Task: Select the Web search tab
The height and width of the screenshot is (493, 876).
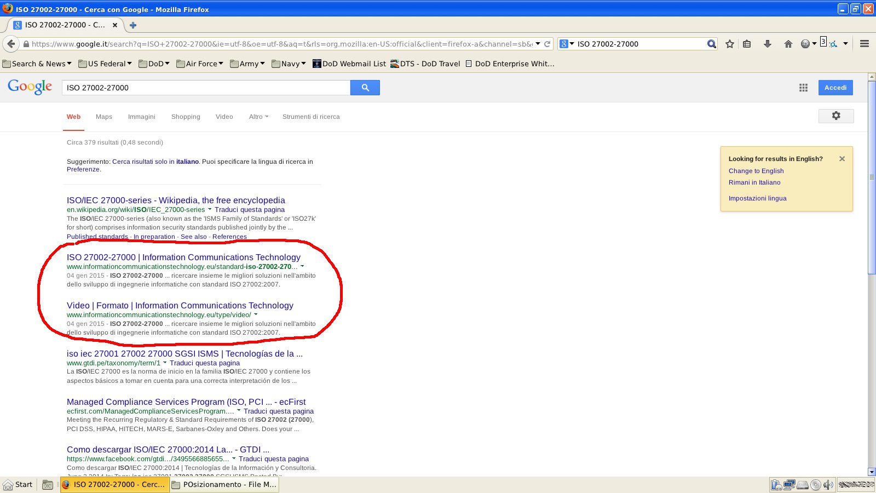Action: (x=73, y=117)
